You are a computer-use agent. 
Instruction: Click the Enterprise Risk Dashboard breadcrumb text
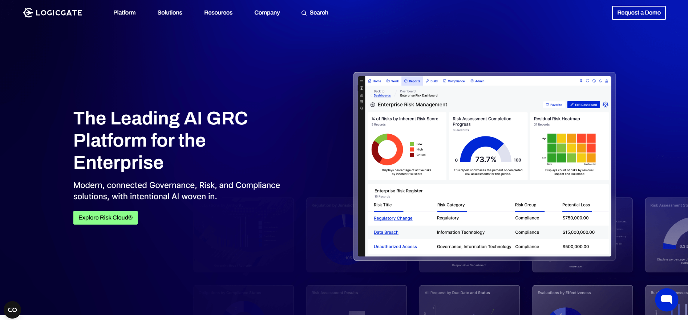click(x=419, y=95)
